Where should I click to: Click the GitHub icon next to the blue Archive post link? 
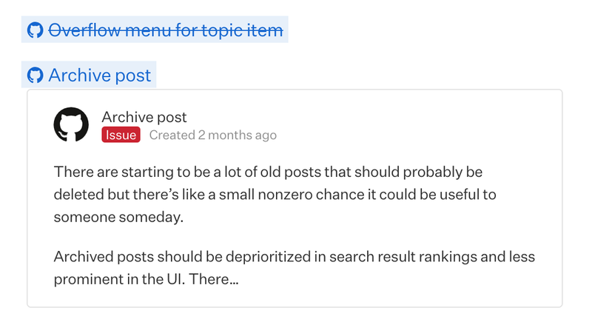[35, 75]
